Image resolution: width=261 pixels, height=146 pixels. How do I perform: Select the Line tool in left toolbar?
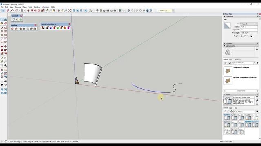click(x=2, y=28)
